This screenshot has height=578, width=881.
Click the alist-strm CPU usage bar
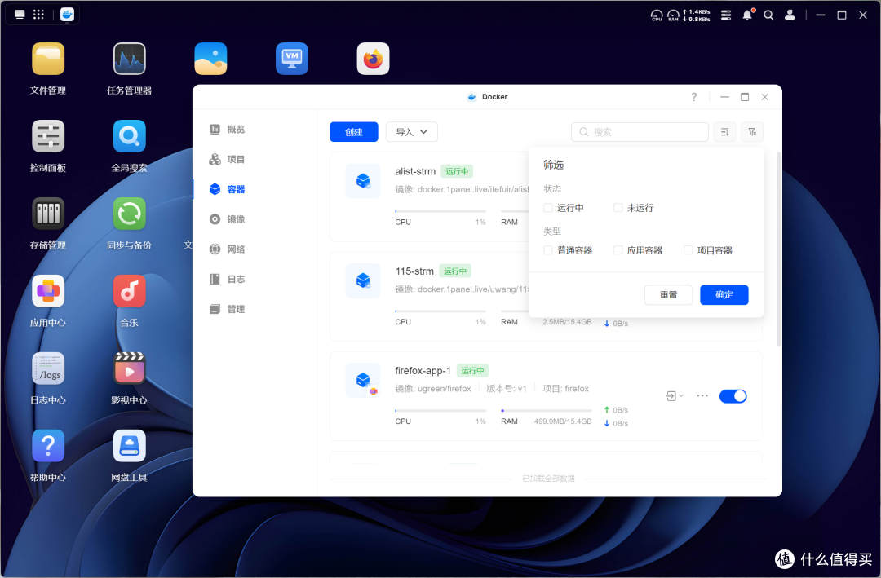pos(440,211)
